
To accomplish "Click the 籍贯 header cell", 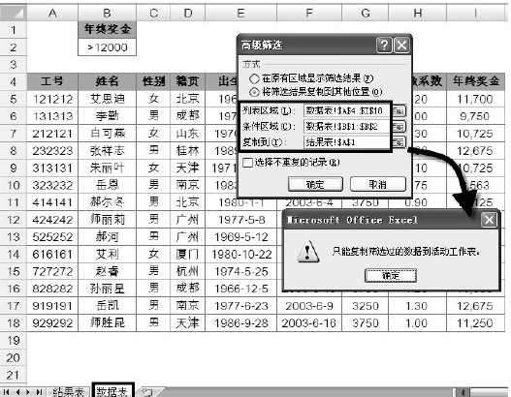I will click(x=188, y=81).
